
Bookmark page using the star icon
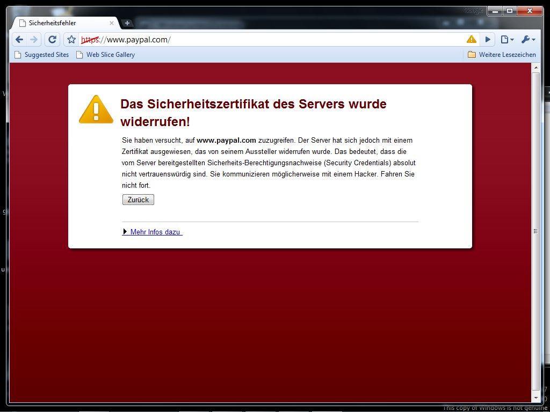[x=71, y=40]
